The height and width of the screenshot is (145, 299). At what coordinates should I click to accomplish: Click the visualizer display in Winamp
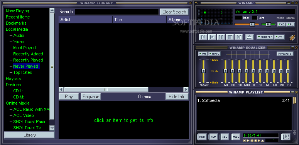pyautogui.click(x=216, y=17)
